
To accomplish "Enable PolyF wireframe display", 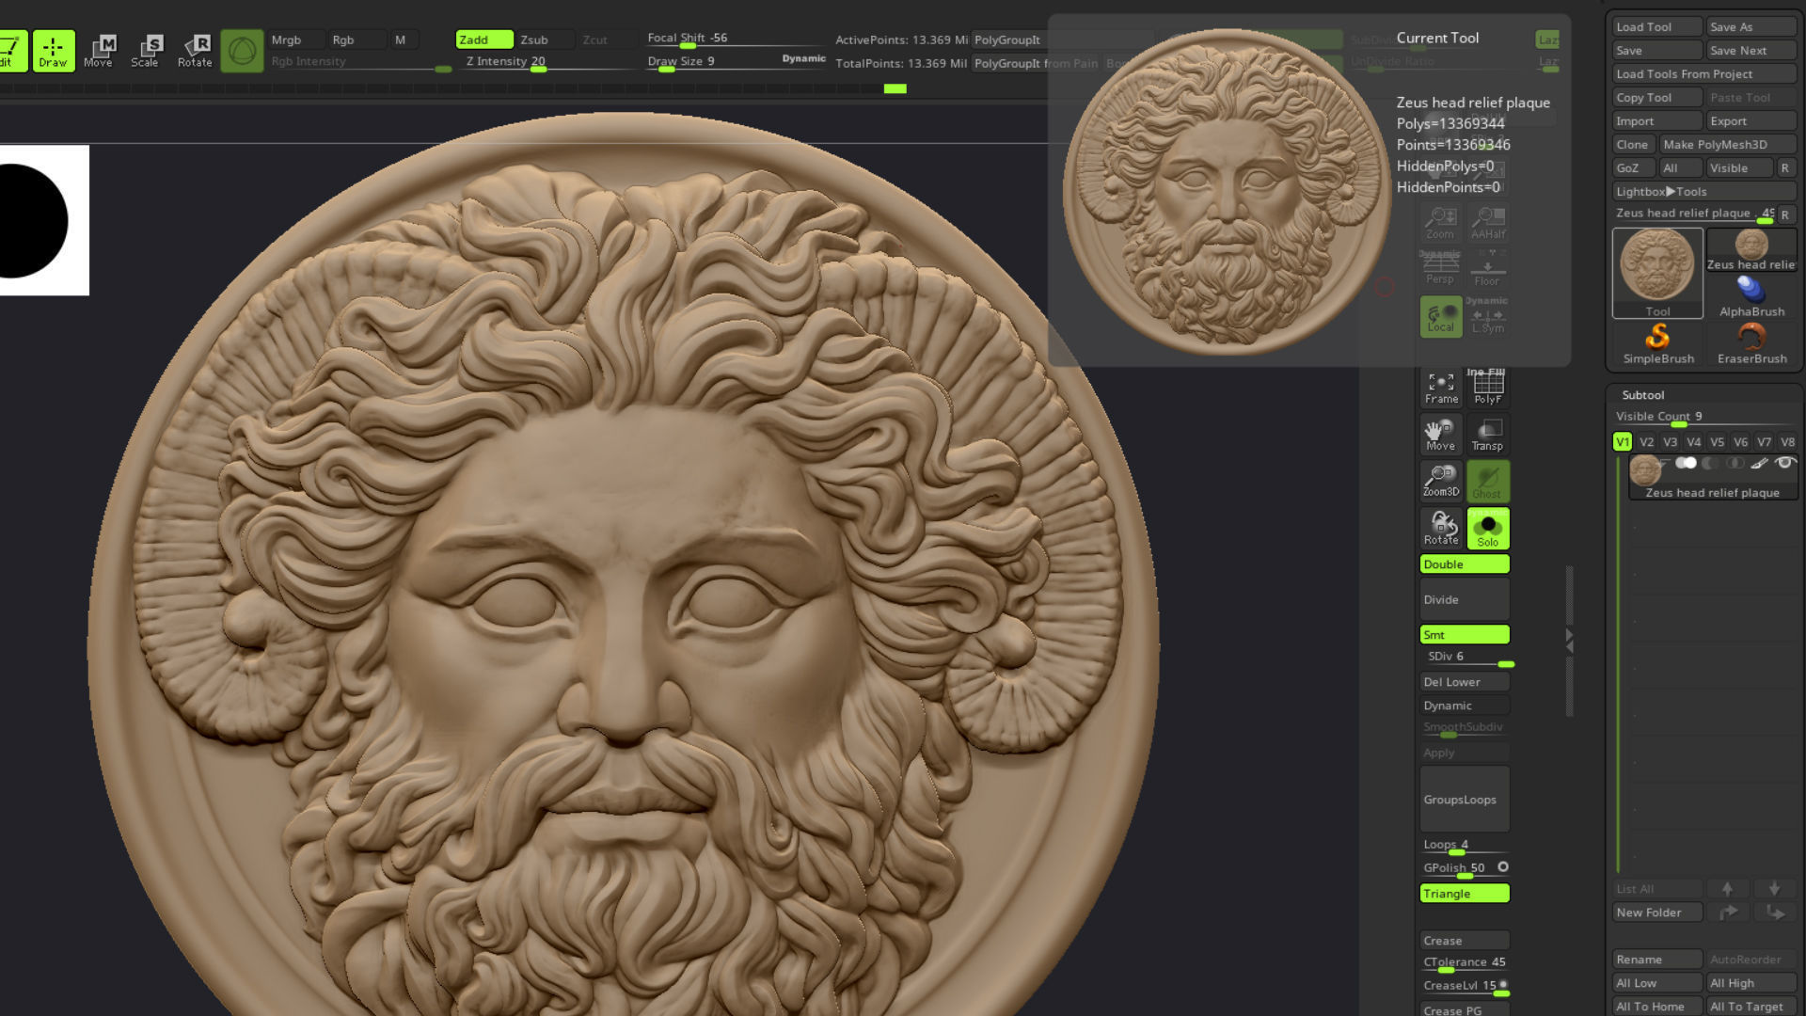I will click(1487, 387).
